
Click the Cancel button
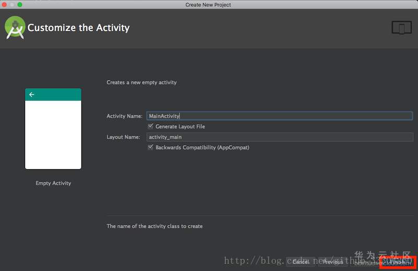(x=301, y=262)
